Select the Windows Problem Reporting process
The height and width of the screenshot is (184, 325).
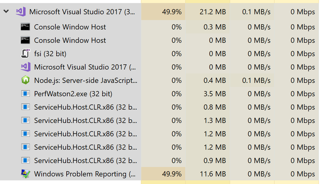[x=76, y=174]
